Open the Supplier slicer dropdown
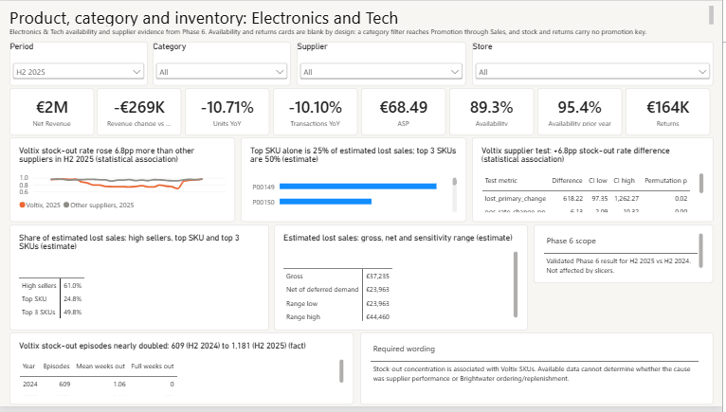Image resolution: width=726 pixels, height=412 pixels. pyautogui.click(x=381, y=72)
